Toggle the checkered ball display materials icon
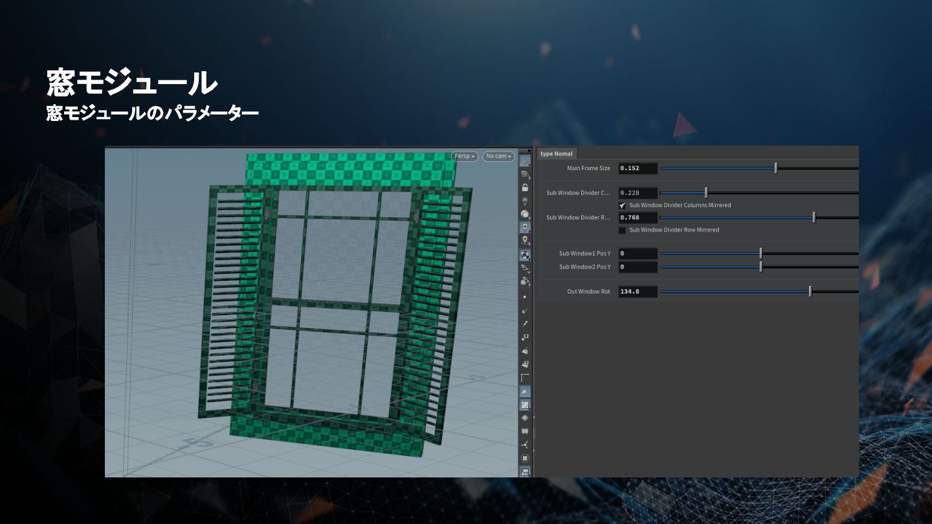 [x=525, y=255]
